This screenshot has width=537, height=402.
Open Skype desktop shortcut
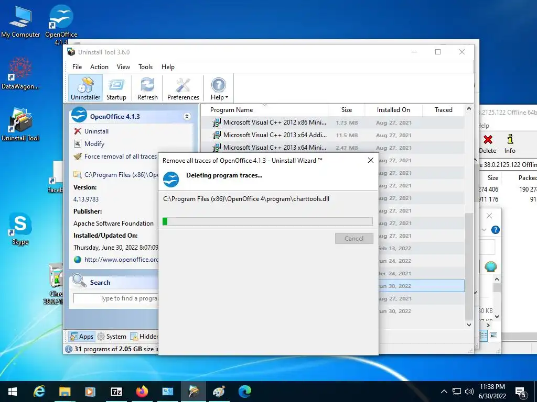pyautogui.click(x=20, y=229)
